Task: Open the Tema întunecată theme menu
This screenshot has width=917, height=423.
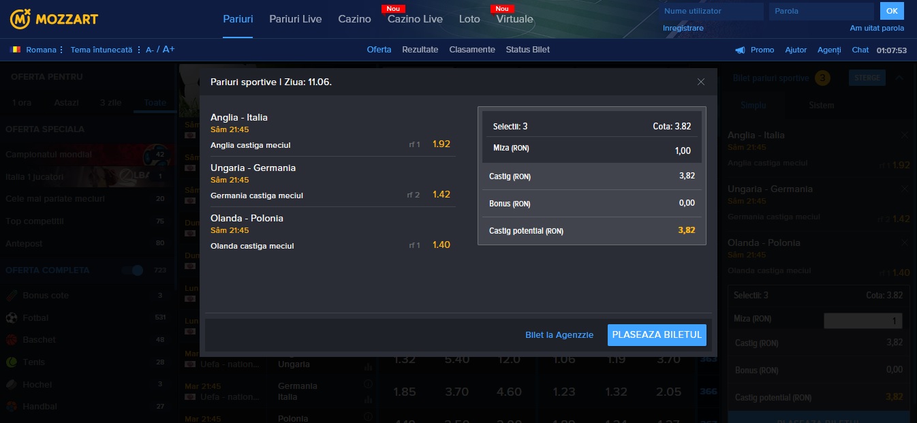Action: 105,50
